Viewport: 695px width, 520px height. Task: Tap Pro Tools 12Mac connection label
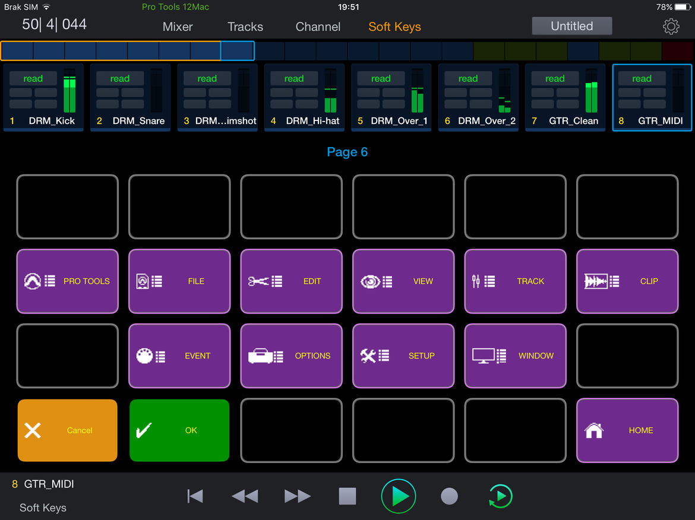pos(175,7)
